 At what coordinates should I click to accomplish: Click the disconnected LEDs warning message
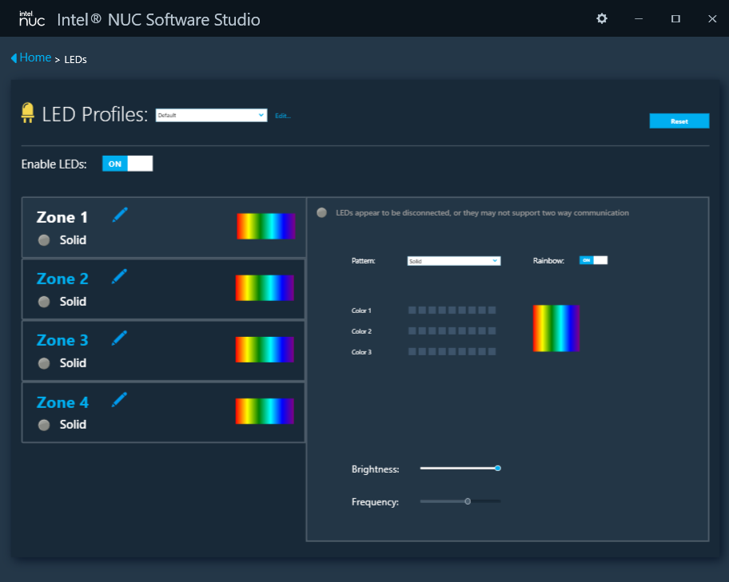tap(482, 212)
